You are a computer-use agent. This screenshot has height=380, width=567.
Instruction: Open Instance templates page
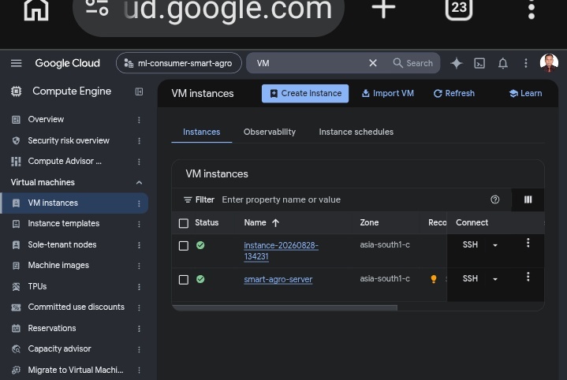[x=64, y=223]
